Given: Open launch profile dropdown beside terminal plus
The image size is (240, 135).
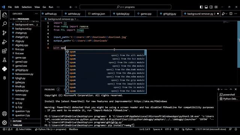Looking at the screenshot, I should (x=222, y=89).
